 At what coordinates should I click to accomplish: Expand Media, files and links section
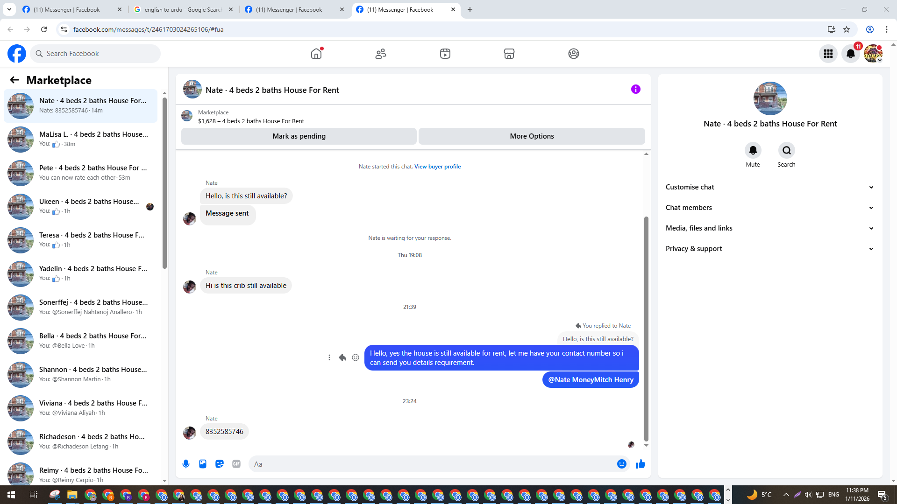[x=770, y=228]
